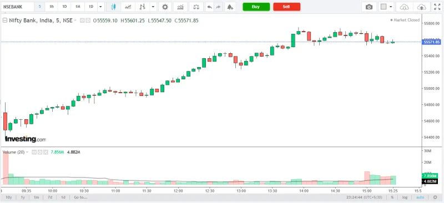Open the interval dropdown arrow
Screen dimensions: 444x203
point(101,7)
